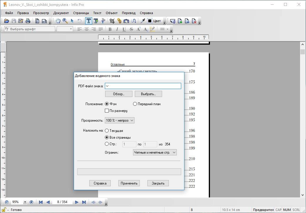This screenshot has height=213, width=306.
Task: Open the Перевод menu
Action: (129, 13)
